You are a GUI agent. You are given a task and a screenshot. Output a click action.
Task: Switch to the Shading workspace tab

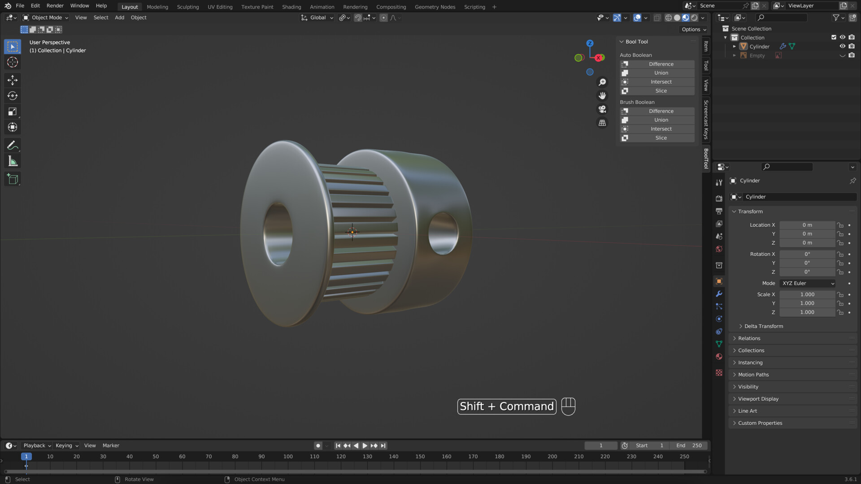click(x=291, y=7)
